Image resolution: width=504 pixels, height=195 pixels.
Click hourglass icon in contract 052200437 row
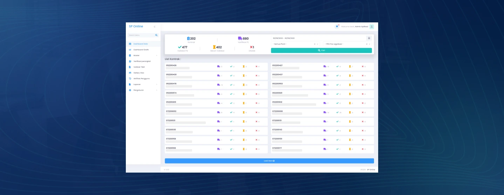pos(350,76)
